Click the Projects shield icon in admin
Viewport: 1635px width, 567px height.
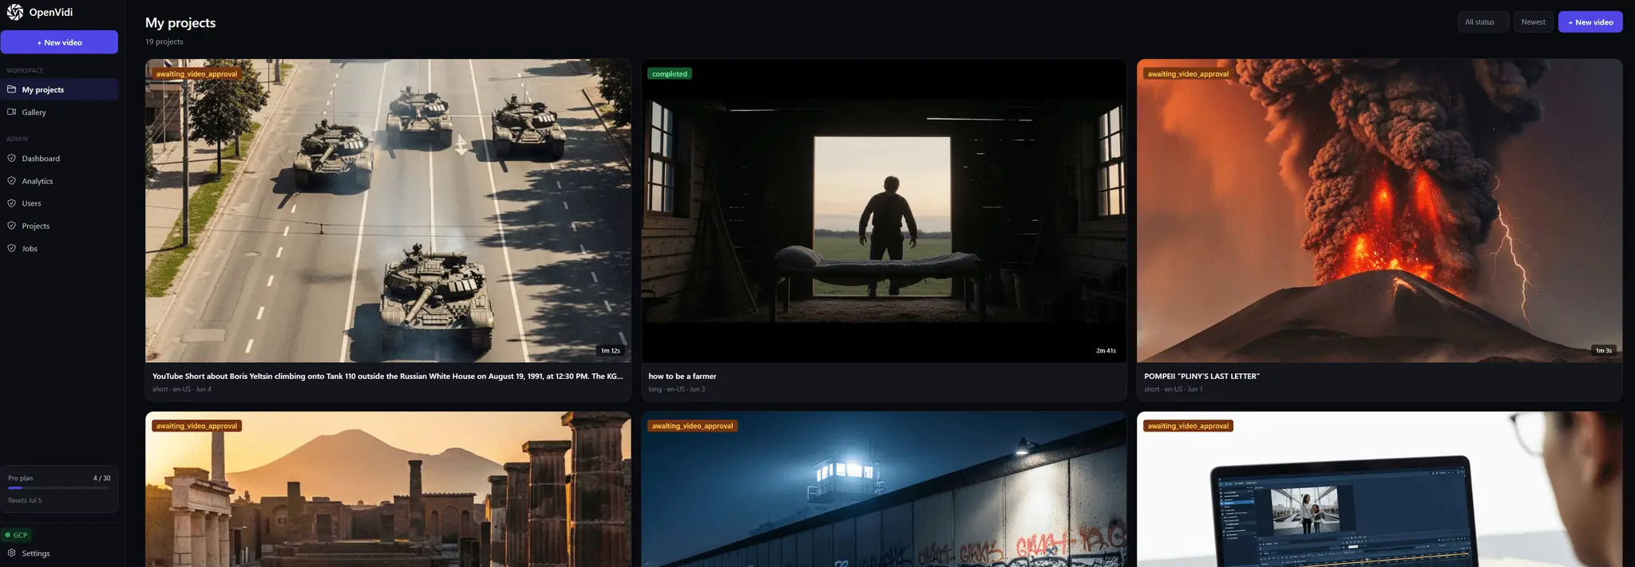pyautogui.click(x=12, y=226)
